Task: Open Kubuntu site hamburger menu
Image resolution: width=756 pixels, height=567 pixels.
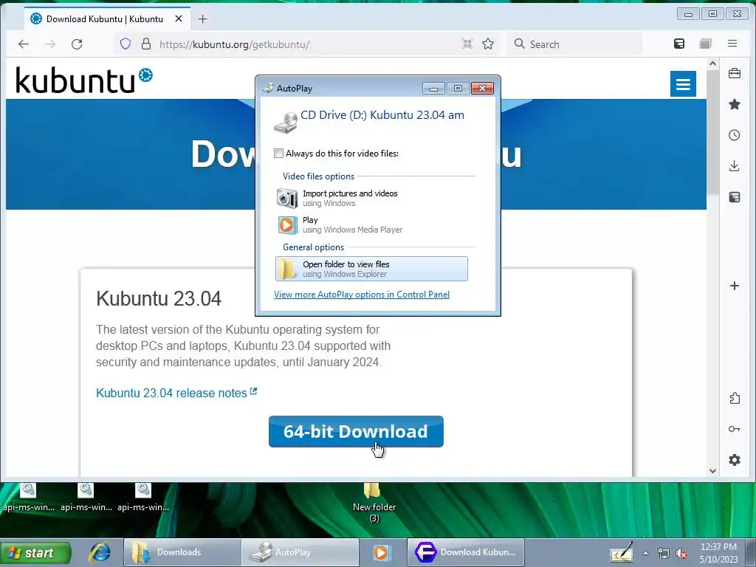Action: pyautogui.click(x=683, y=84)
